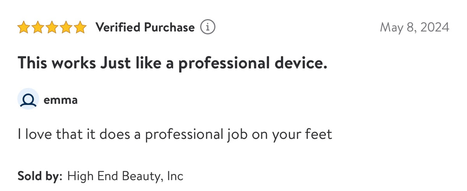The width and height of the screenshot is (467, 191).
Task: Click the reviewer avatar icon beside emma
Action: pyautogui.click(x=28, y=100)
